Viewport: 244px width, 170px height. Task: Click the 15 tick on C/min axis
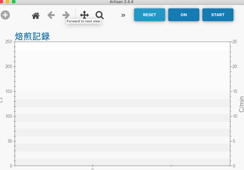tap(235, 91)
